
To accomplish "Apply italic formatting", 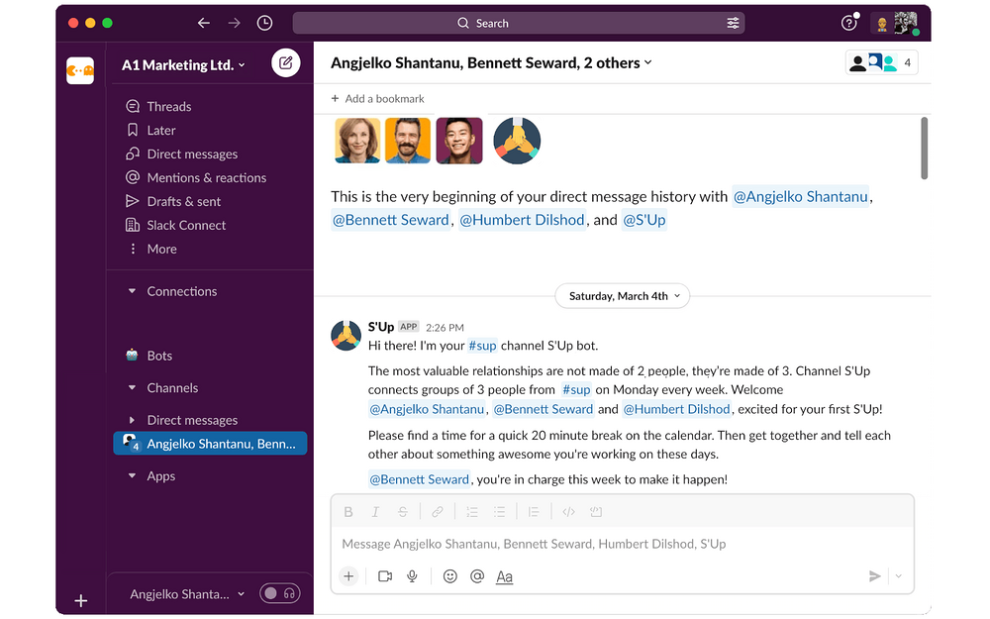I will point(375,512).
